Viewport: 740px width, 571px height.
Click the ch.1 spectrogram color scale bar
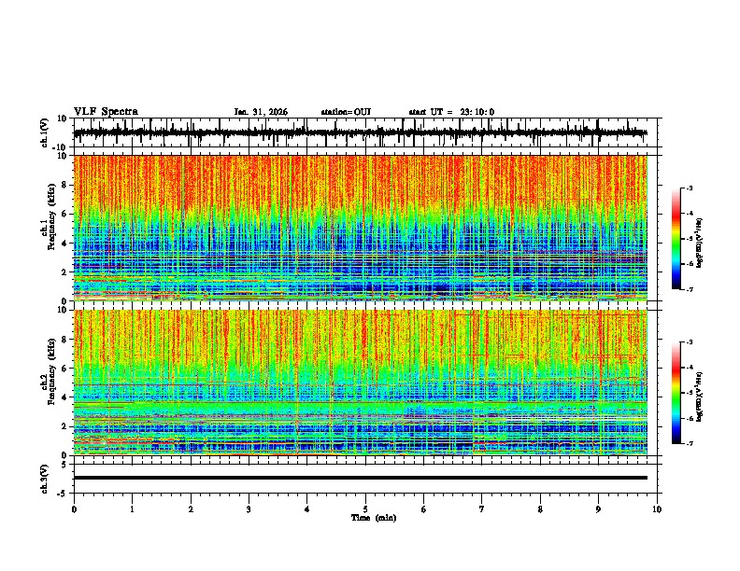(x=676, y=239)
